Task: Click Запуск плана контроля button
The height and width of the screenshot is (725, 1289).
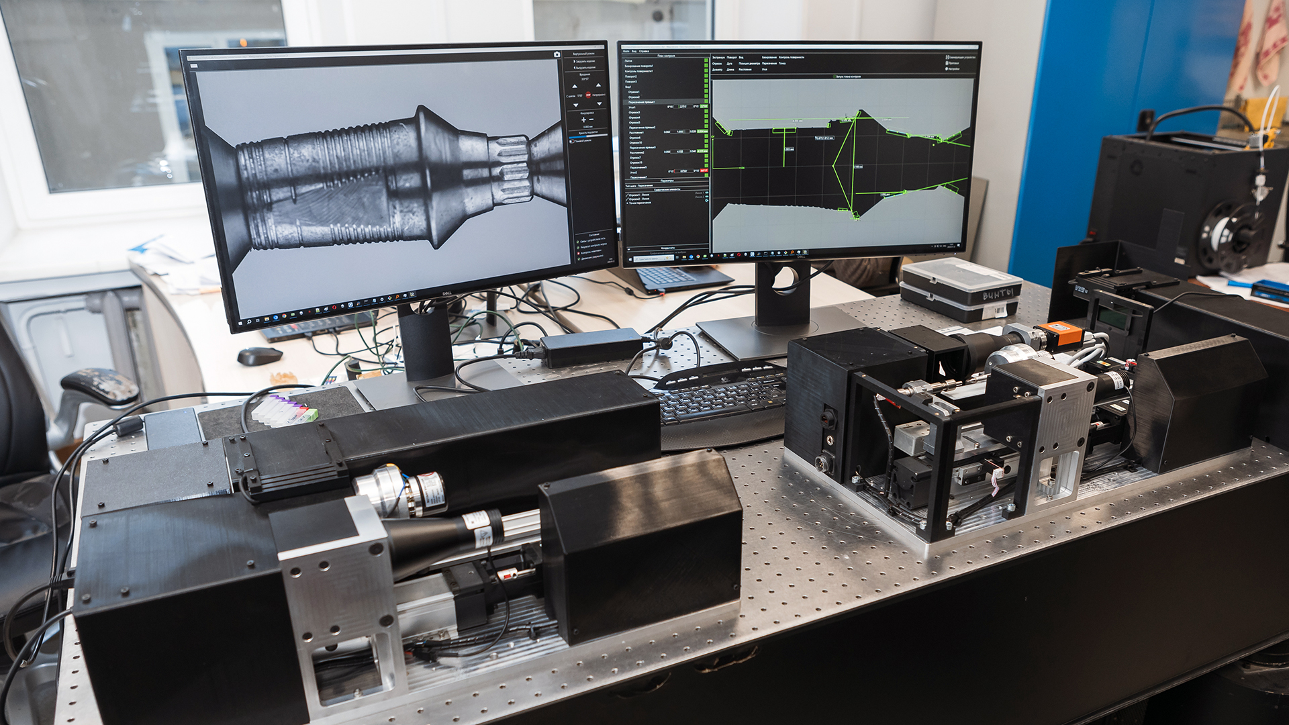Action: [x=847, y=77]
